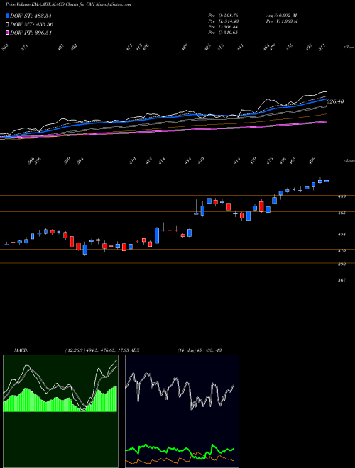Open the ADX indicator panel
The width and height of the screenshot is (355, 468).
(182, 411)
